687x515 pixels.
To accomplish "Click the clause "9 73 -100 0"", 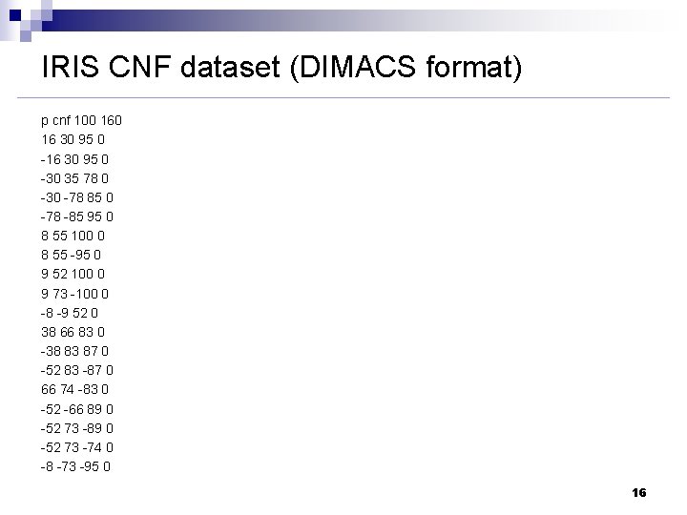I will [74, 293].
